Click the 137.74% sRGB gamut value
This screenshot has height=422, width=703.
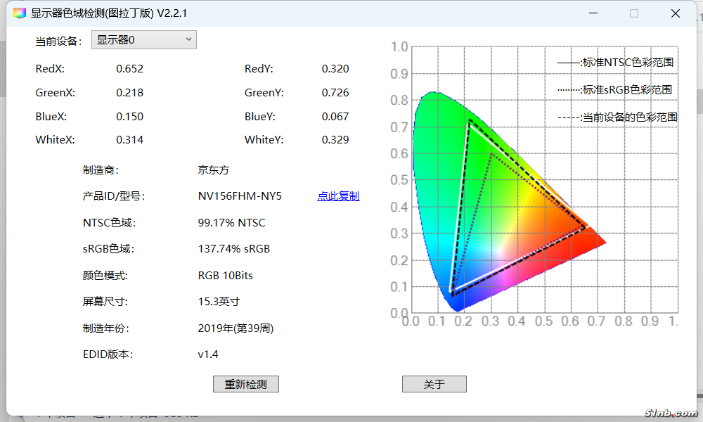[233, 249]
